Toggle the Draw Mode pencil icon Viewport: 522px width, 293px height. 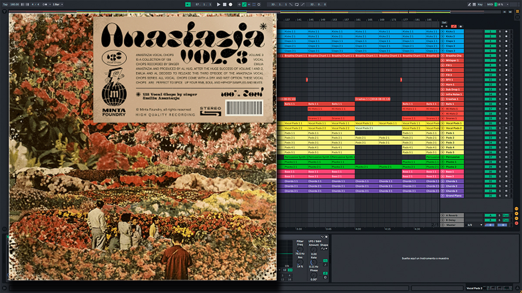tap(470, 4)
